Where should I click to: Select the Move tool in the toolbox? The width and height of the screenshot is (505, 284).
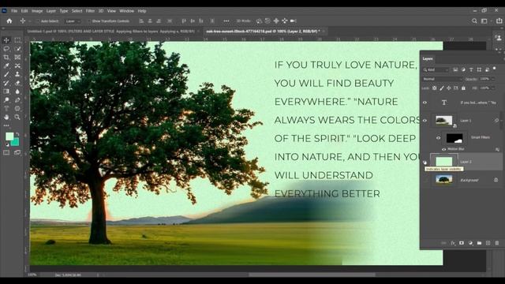tap(6, 40)
